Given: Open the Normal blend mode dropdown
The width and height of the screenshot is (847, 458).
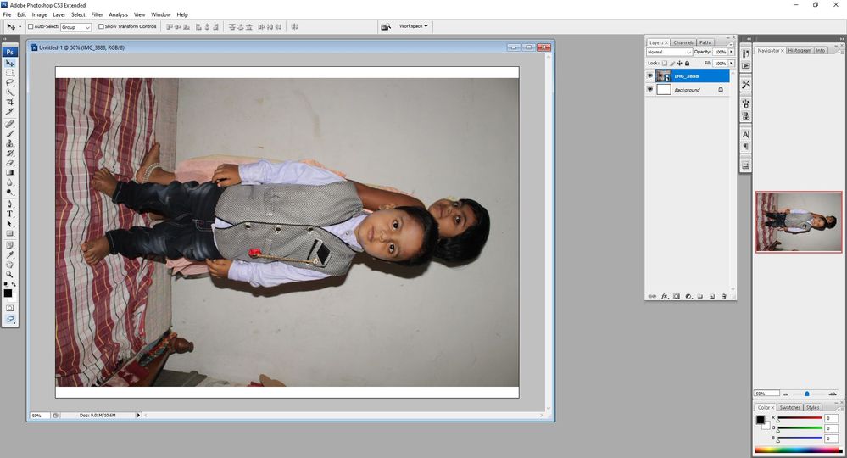Looking at the screenshot, I should point(669,52).
